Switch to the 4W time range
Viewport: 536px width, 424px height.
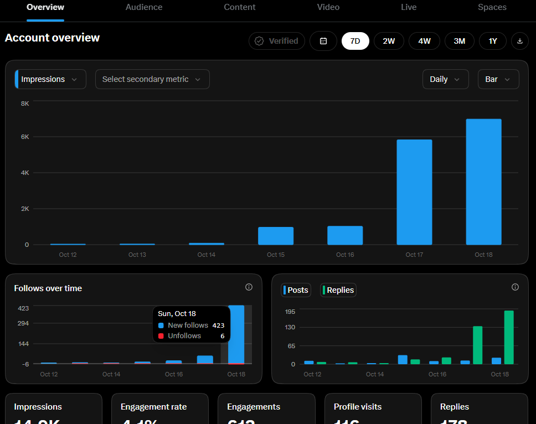click(424, 41)
